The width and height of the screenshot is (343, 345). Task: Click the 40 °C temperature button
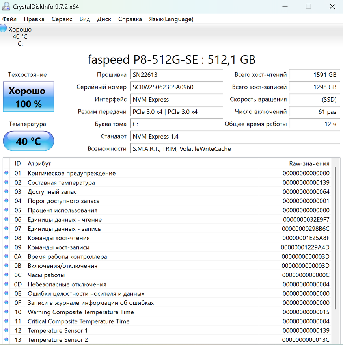[x=28, y=141]
